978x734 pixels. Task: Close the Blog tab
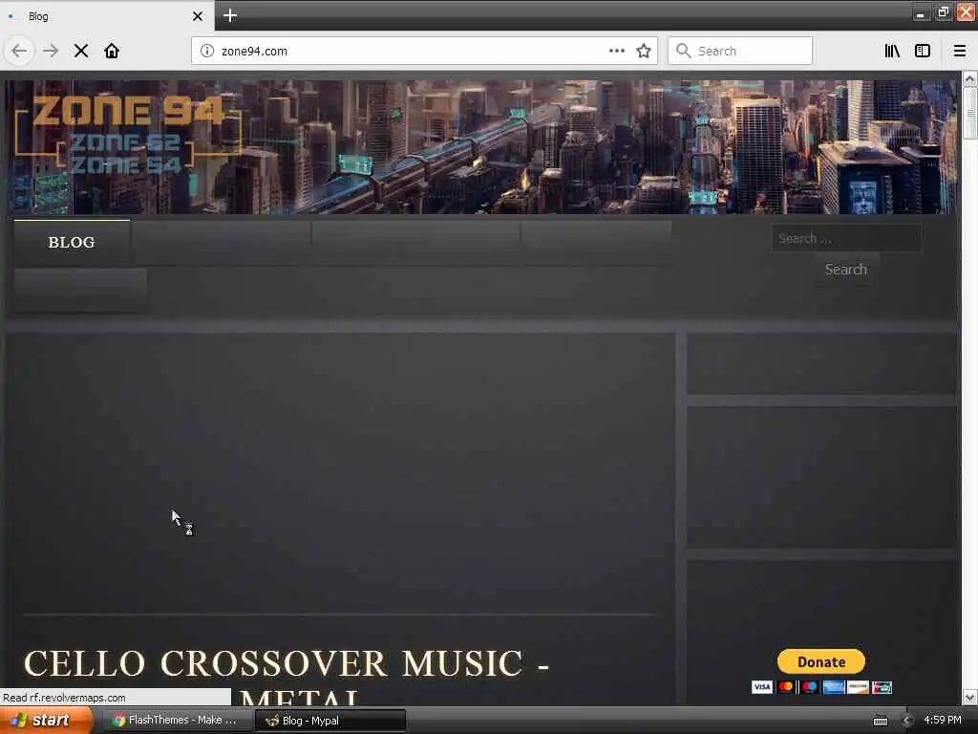pyautogui.click(x=198, y=16)
